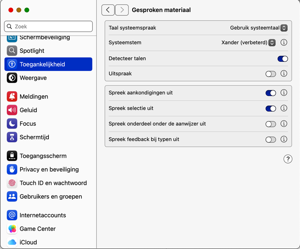Go back with the left chevron button
The width and height of the screenshot is (300, 249).
click(x=108, y=10)
